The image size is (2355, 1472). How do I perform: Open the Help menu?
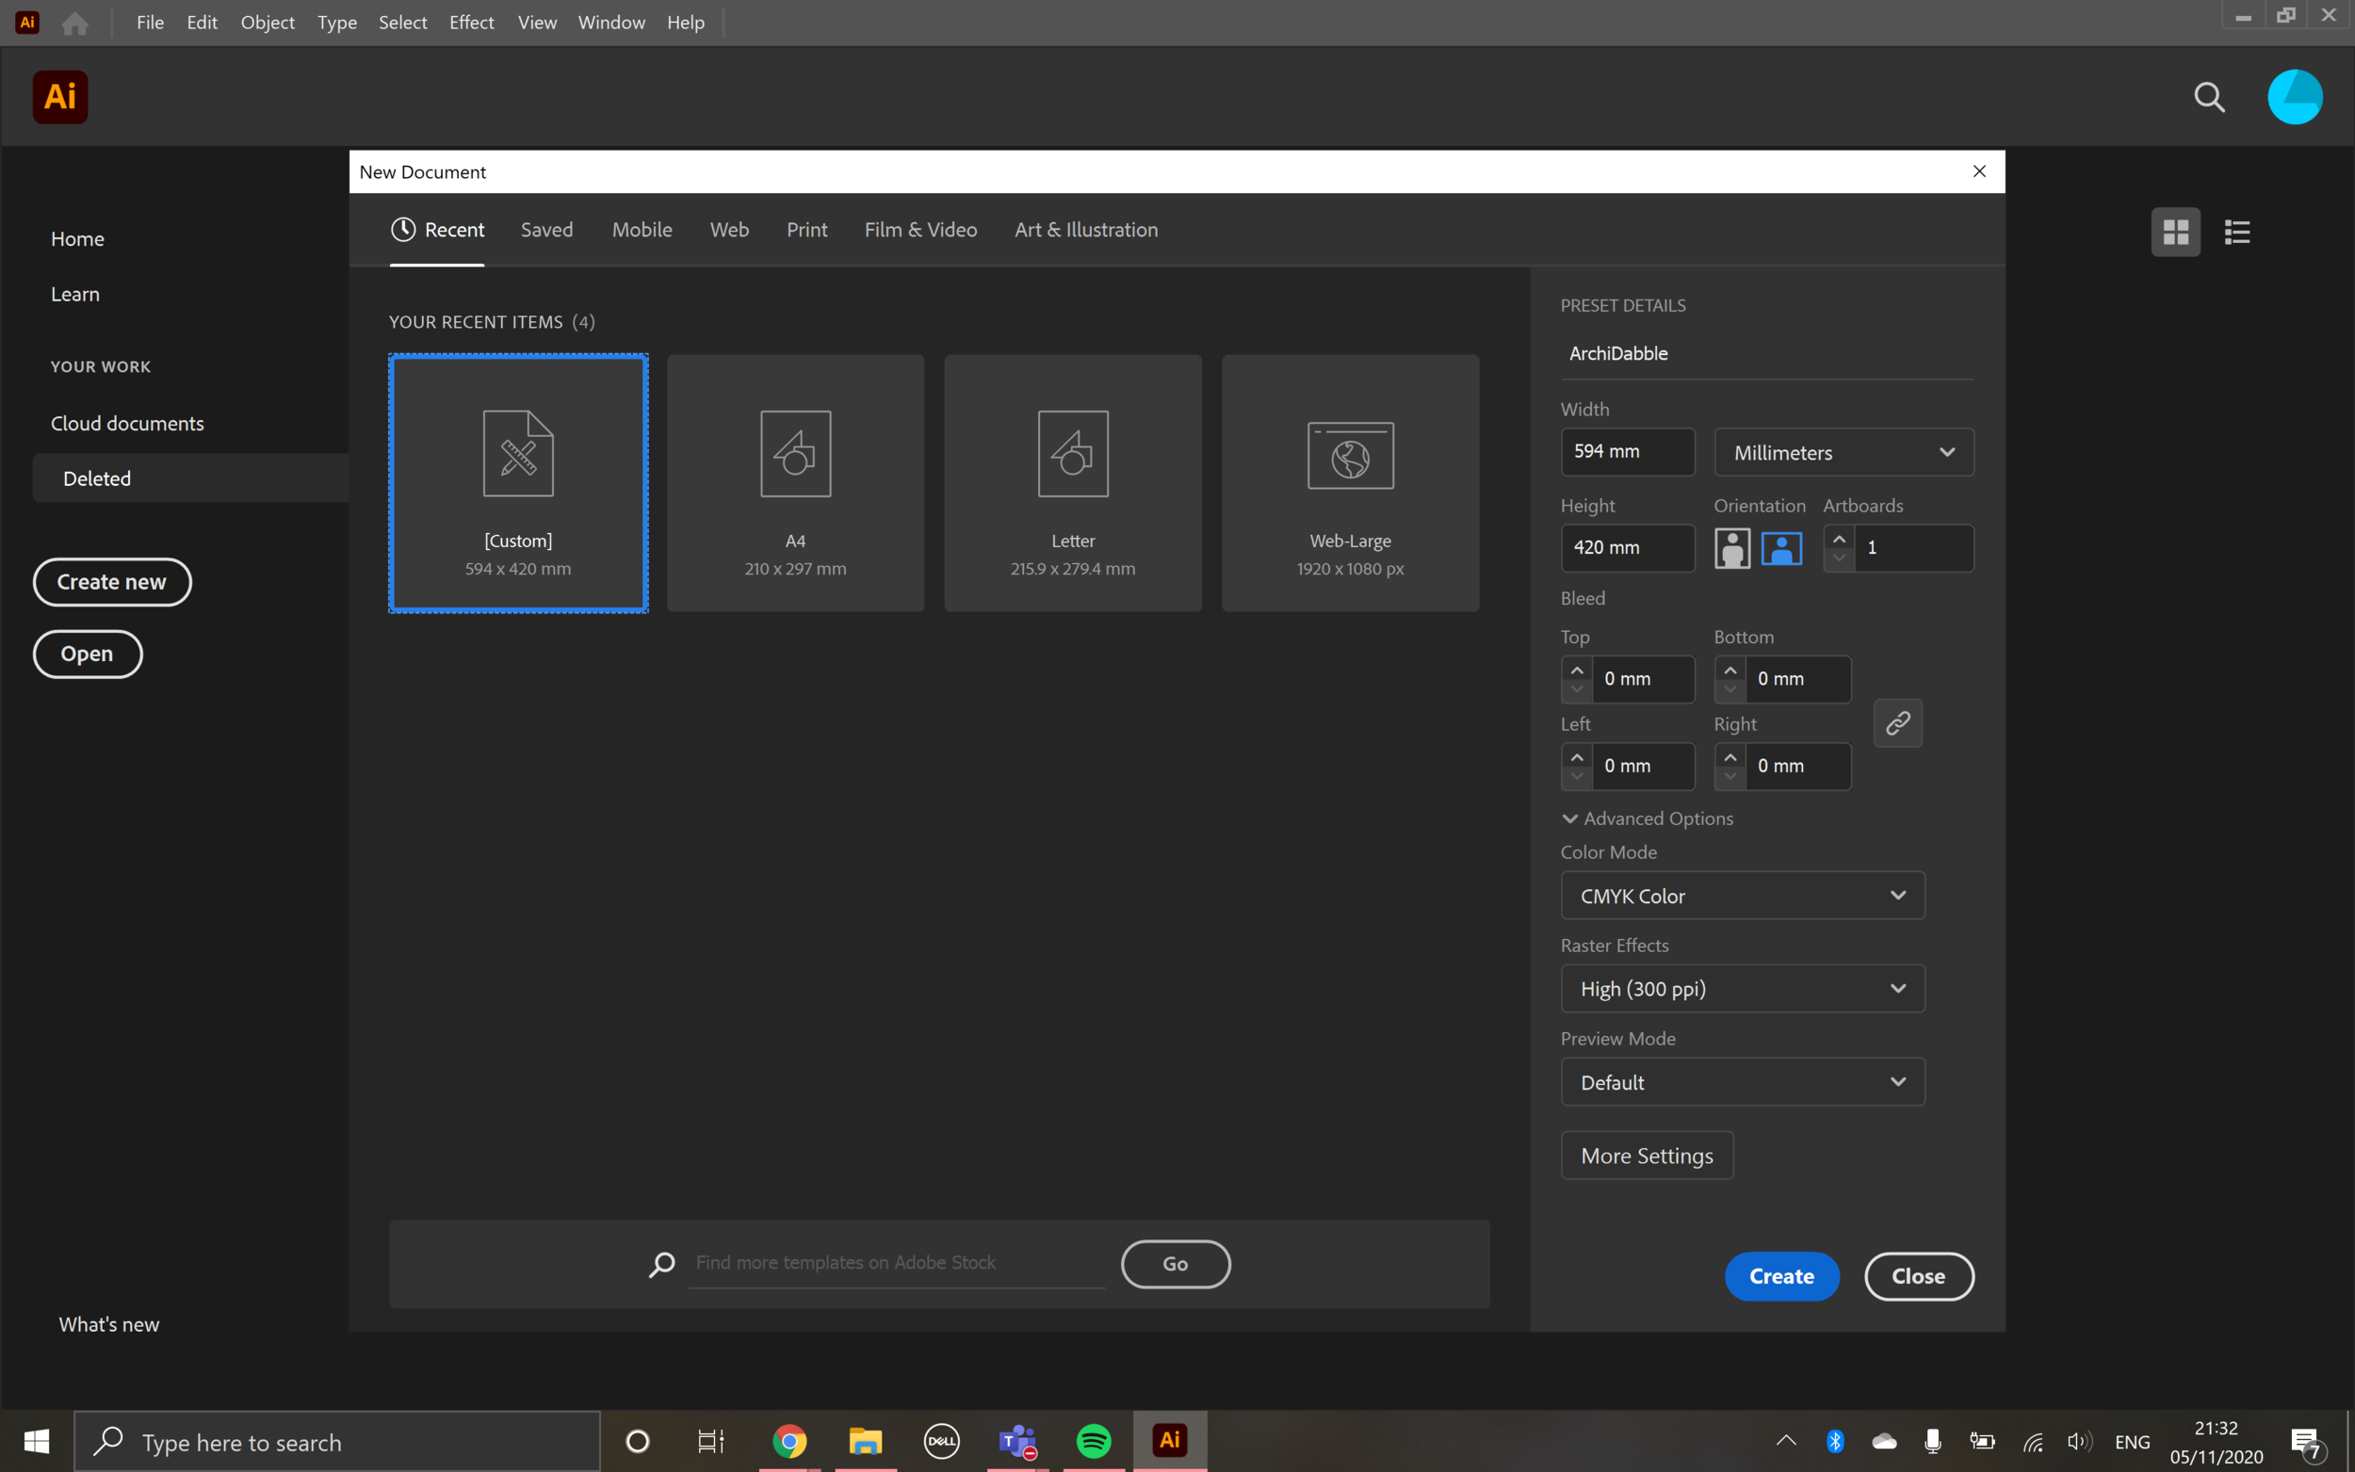pos(686,23)
